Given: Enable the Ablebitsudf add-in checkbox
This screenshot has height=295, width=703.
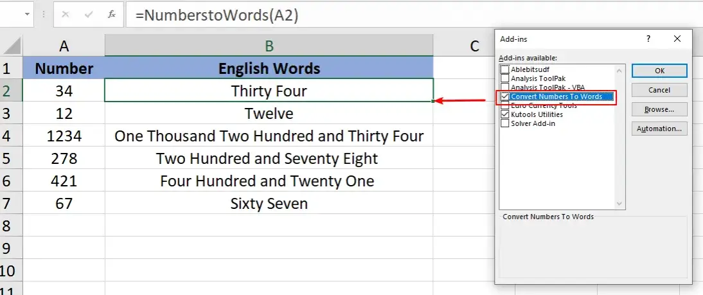Looking at the screenshot, I should (x=505, y=69).
